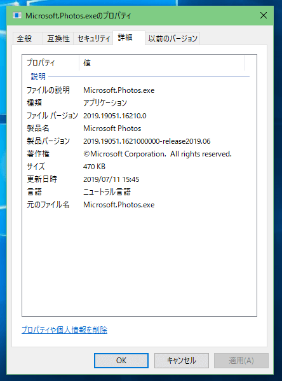This screenshot has width=282, height=381.
Task: Select the 製品名 Microsoft Photos row
Action: (x=138, y=128)
